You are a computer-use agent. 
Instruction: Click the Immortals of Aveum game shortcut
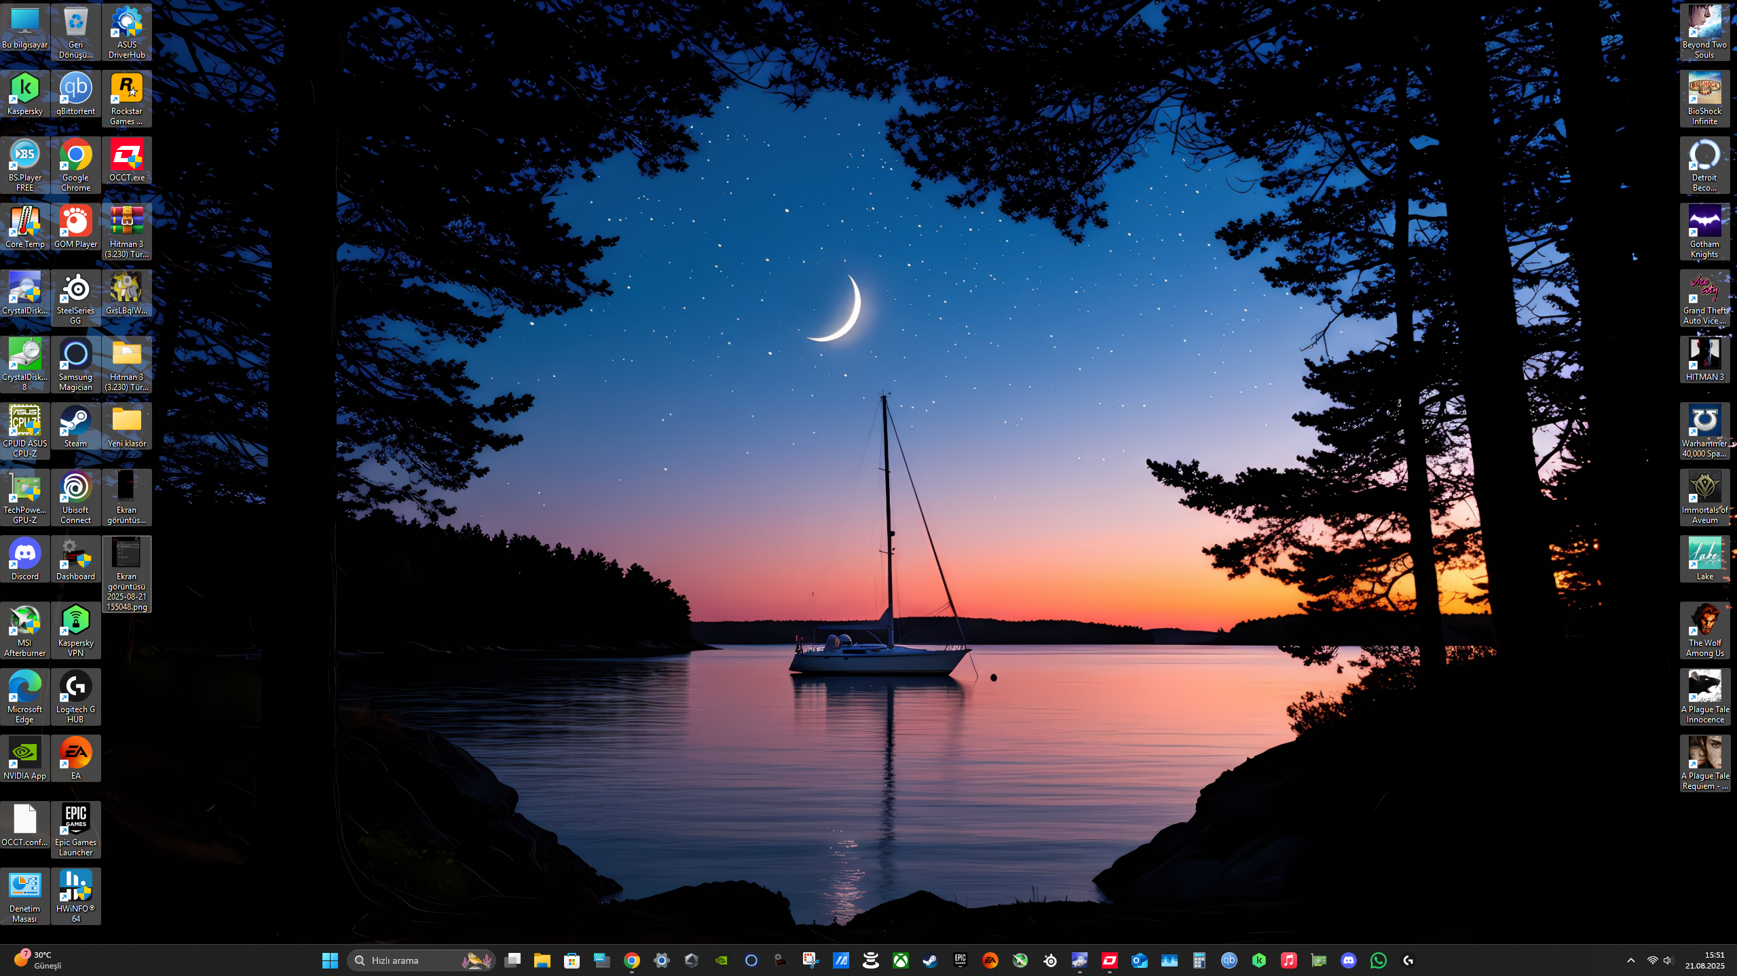coord(1704,497)
